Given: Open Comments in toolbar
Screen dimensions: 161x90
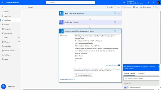Looking at the screenshot, I should (x=127, y=7).
